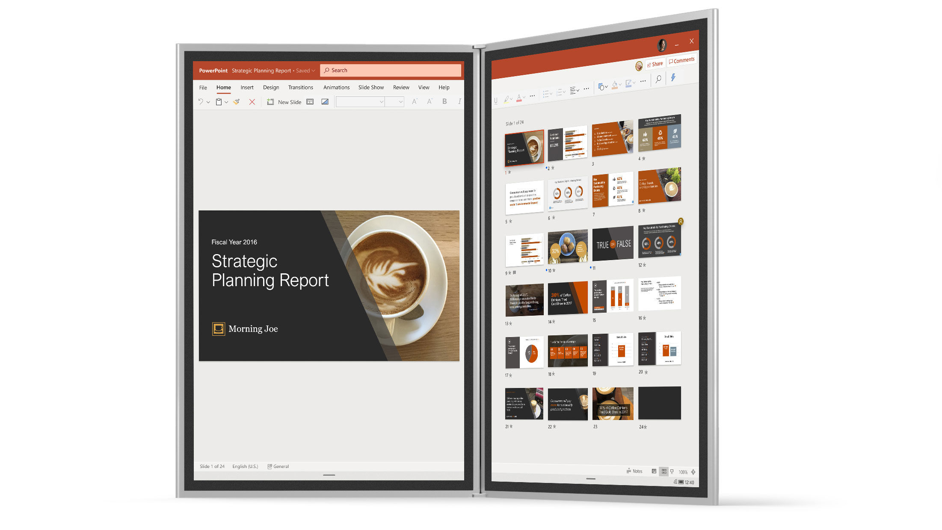The height and width of the screenshot is (530, 942).
Task: Start the slide show from status bar
Action: pos(672,471)
